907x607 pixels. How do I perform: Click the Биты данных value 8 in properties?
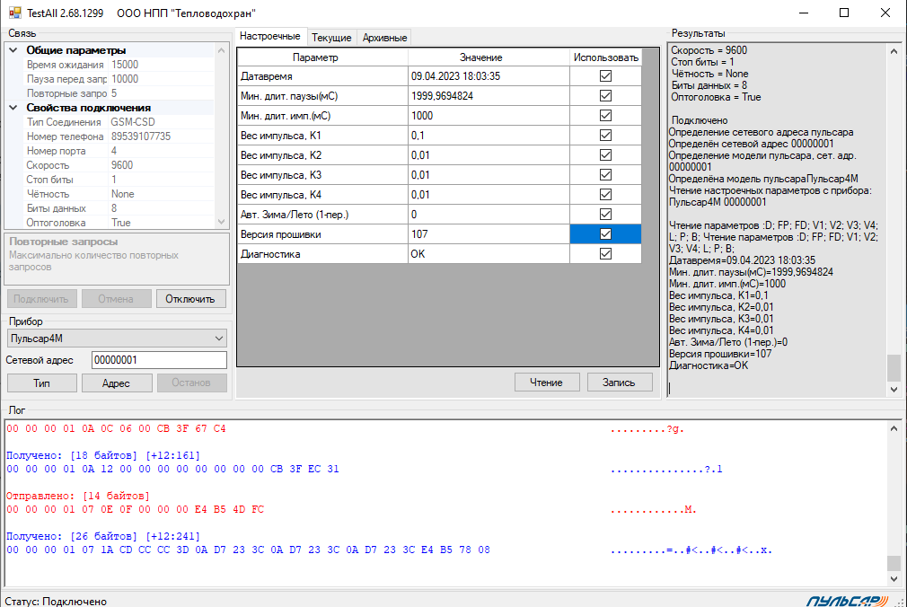pos(114,208)
